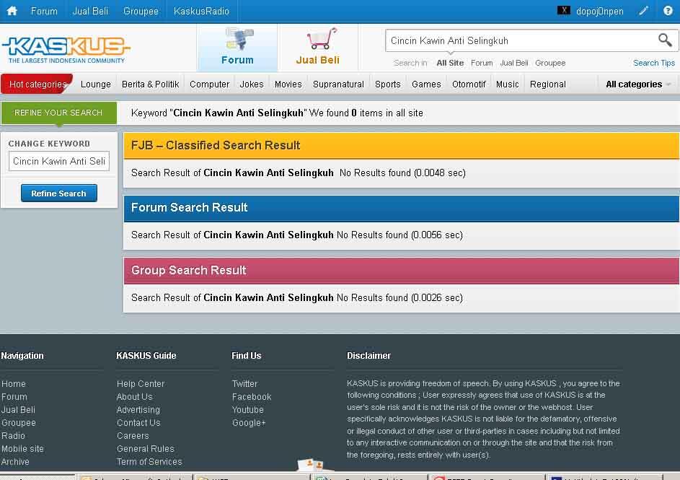Expand All categories dropdown
The image size is (680, 480).
637,84
